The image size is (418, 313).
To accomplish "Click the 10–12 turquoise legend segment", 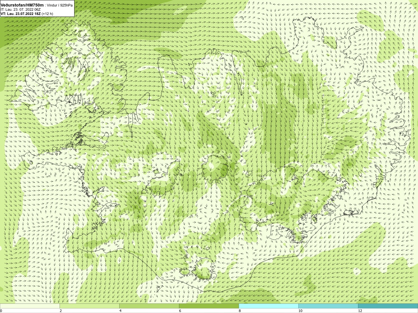I will pos(328,306).
